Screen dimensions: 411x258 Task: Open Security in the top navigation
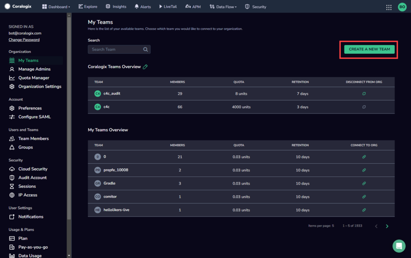point(256,7)
